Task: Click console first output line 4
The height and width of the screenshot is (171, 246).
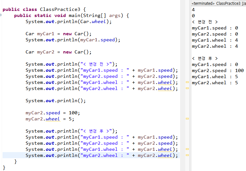Action: pos(193,10)
